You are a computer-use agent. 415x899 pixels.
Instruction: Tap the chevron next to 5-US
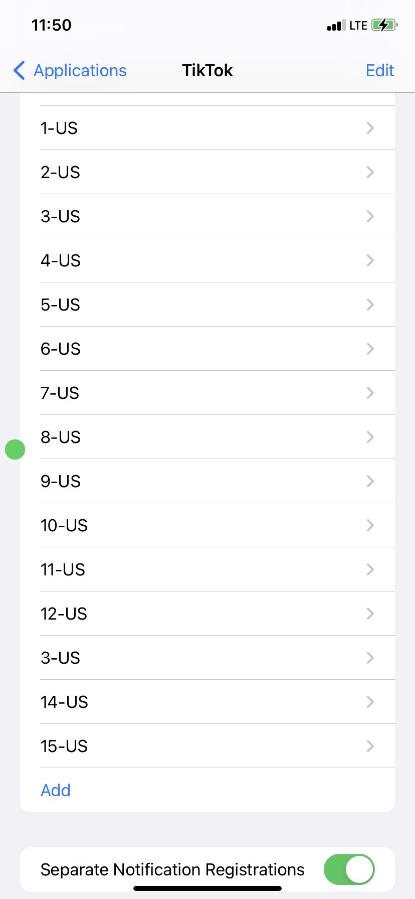click(370, 305)
